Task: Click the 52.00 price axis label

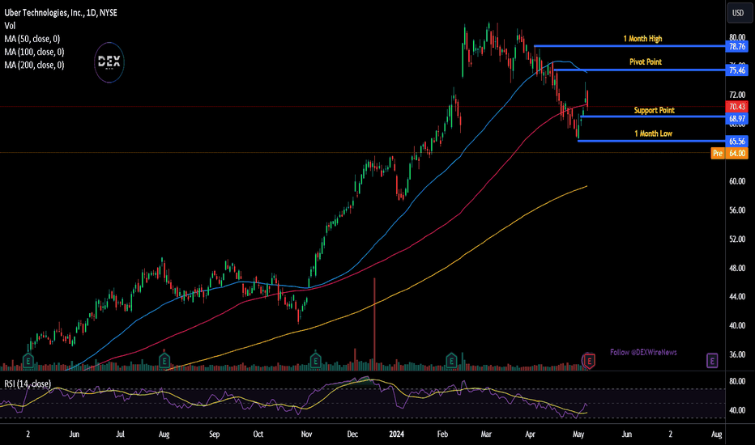Action: tap(737, 239)
